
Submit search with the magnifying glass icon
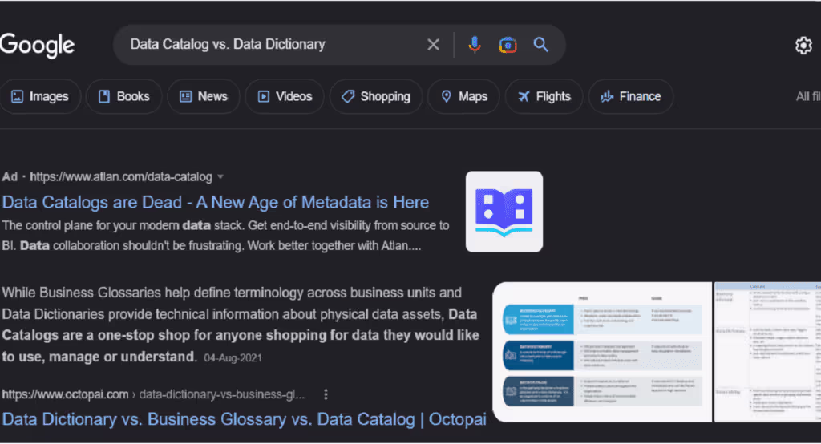click(541, 45)
